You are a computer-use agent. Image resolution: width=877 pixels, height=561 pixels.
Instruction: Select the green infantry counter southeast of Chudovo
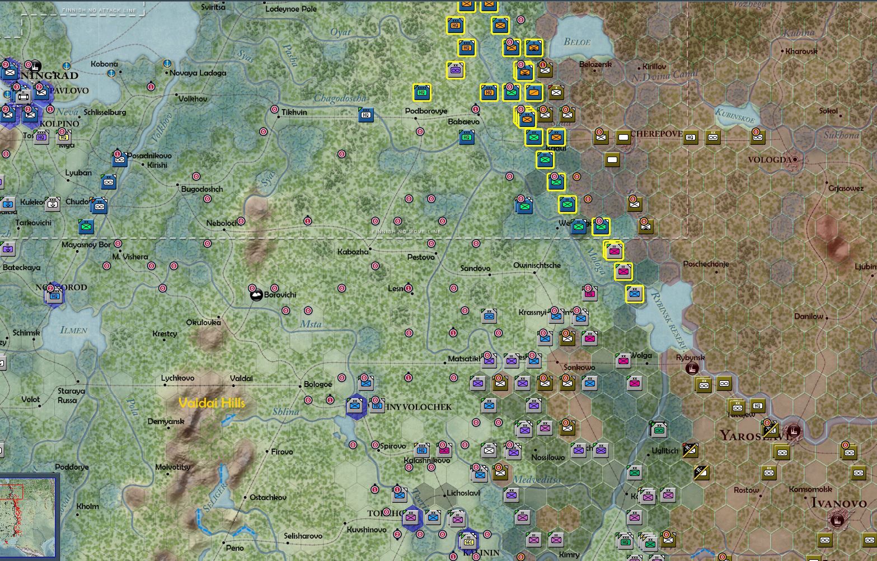[x=86, y=227]
